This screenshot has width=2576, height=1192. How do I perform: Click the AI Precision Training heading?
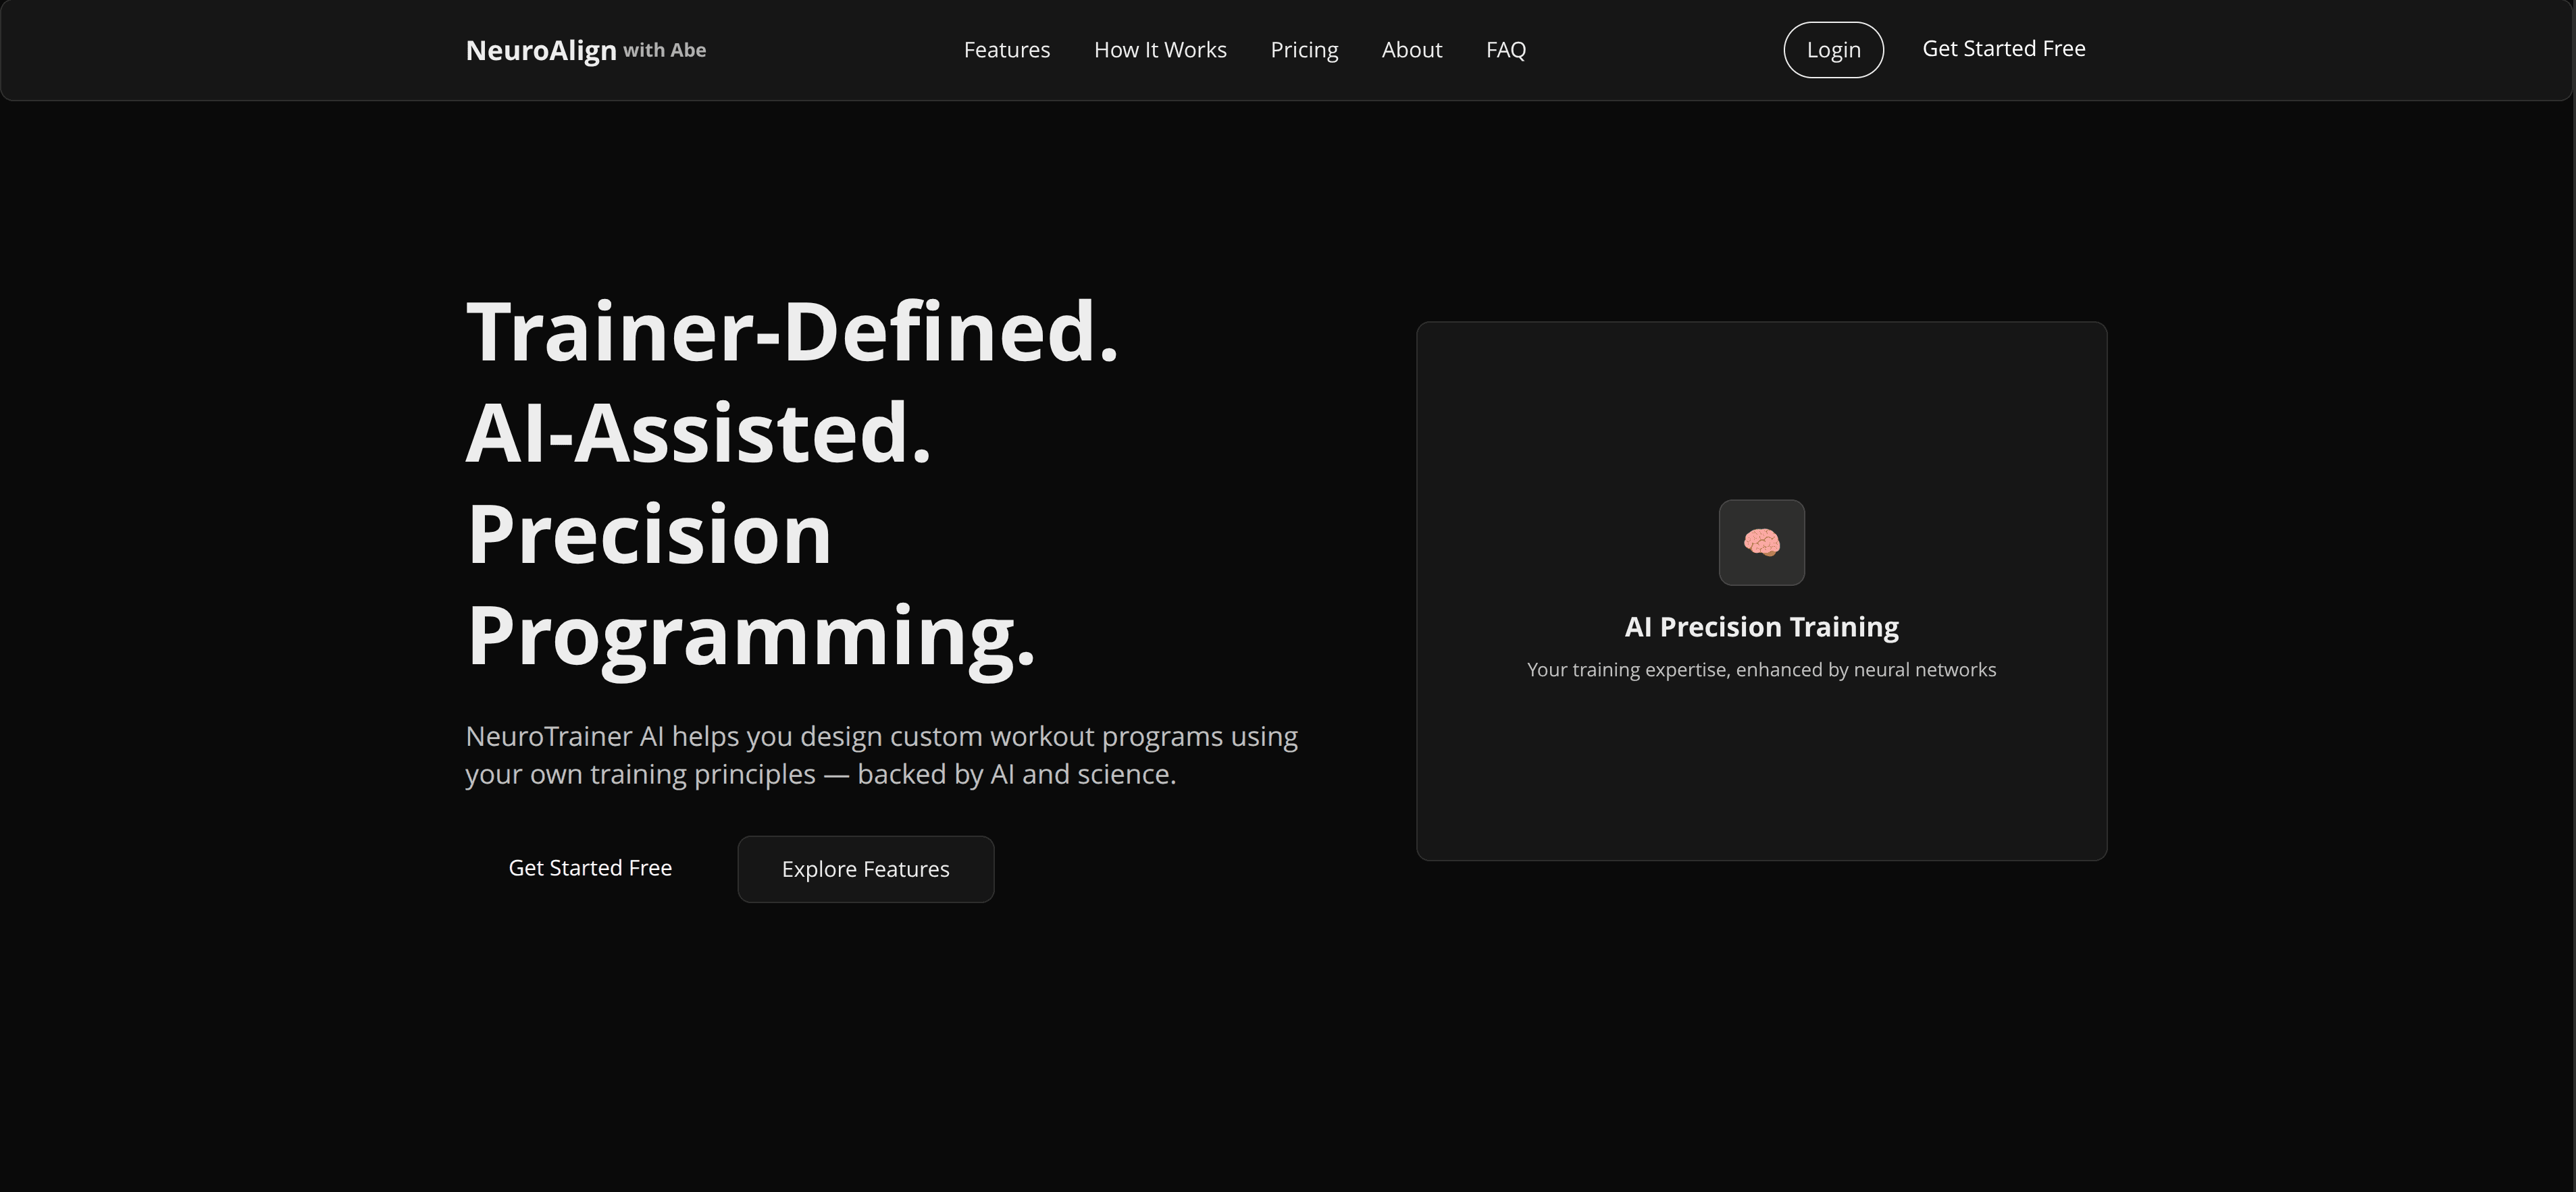coord(1761,626)
